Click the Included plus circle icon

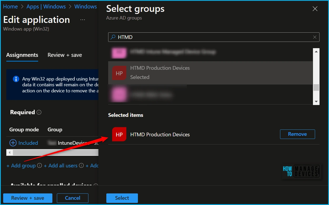tap(13, 143)
